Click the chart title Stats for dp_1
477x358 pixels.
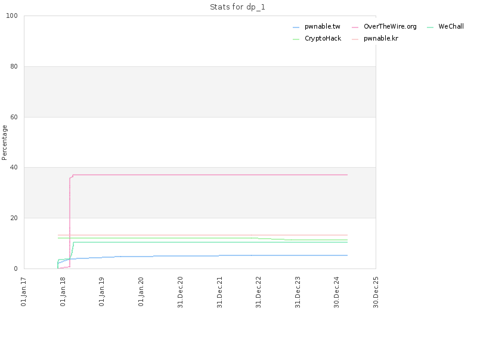pyautogui.click(x=237, y=7)
